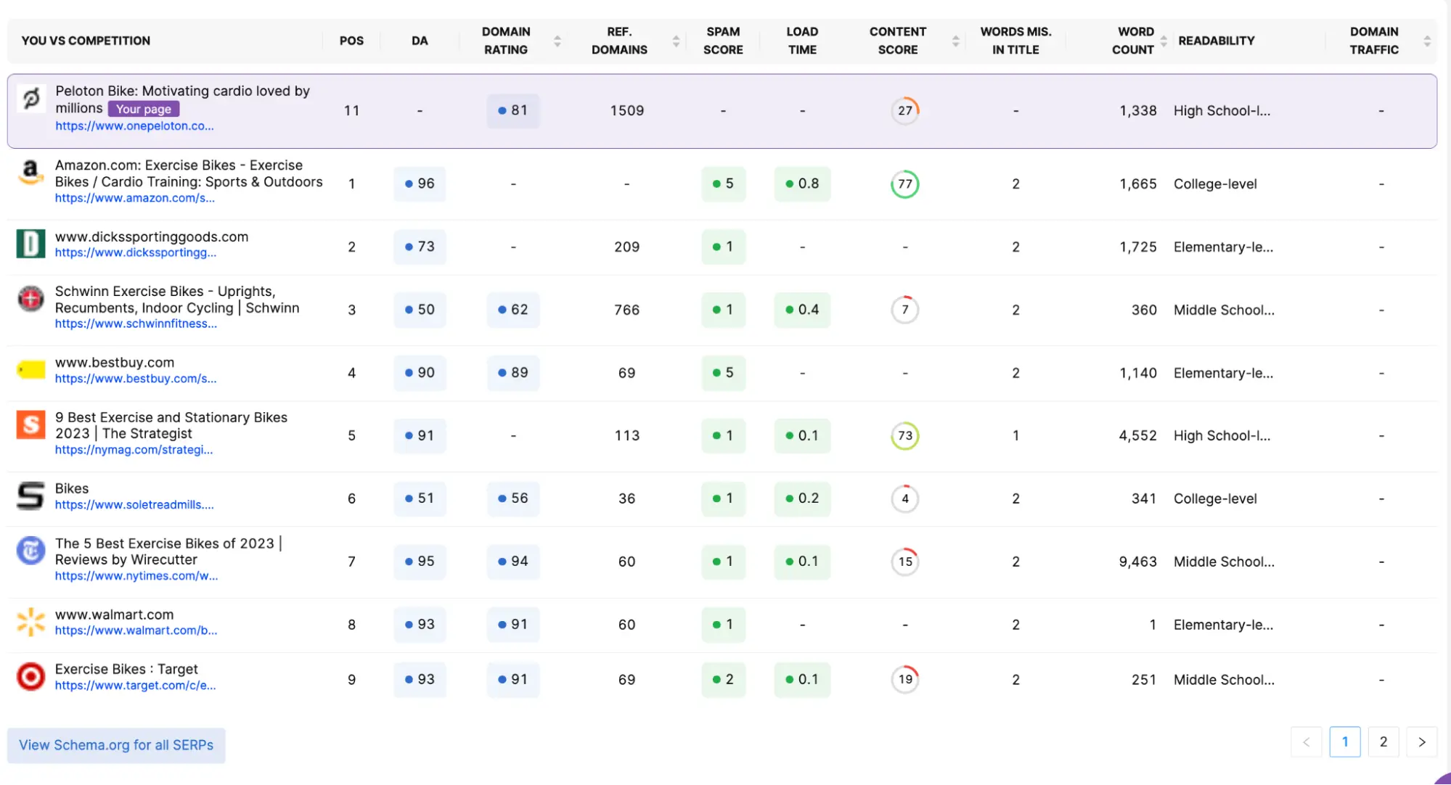Open the onepeloton.com page link
The height and width of the screenshot is (785, 1451).
coord(135,126)
